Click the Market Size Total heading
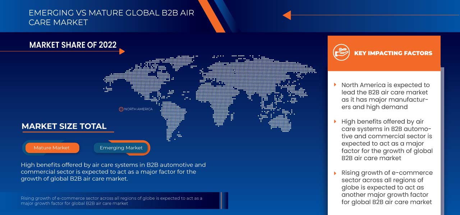 (64, 126)
